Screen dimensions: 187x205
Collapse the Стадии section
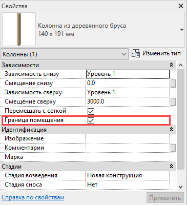pyautogui.click(x=171, y=167)
